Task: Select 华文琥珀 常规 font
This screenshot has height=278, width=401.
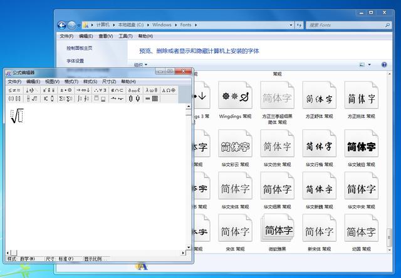Action: 361,148
